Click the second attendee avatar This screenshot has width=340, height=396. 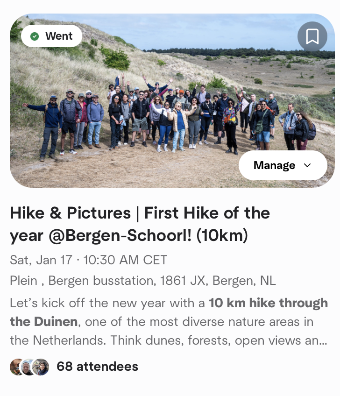click(28, 367)
